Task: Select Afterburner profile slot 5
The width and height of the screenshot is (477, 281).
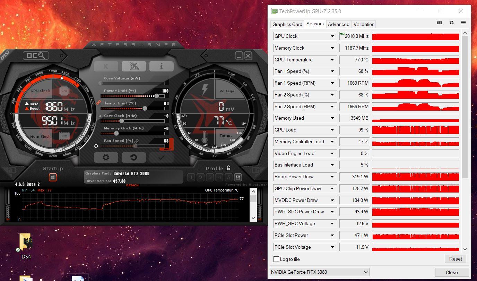Action: point(228,177)
